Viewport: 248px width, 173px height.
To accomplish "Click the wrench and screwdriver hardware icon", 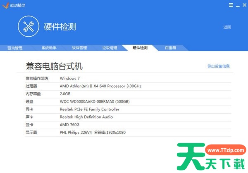I will pyautogui.click(x=29, y=27).
